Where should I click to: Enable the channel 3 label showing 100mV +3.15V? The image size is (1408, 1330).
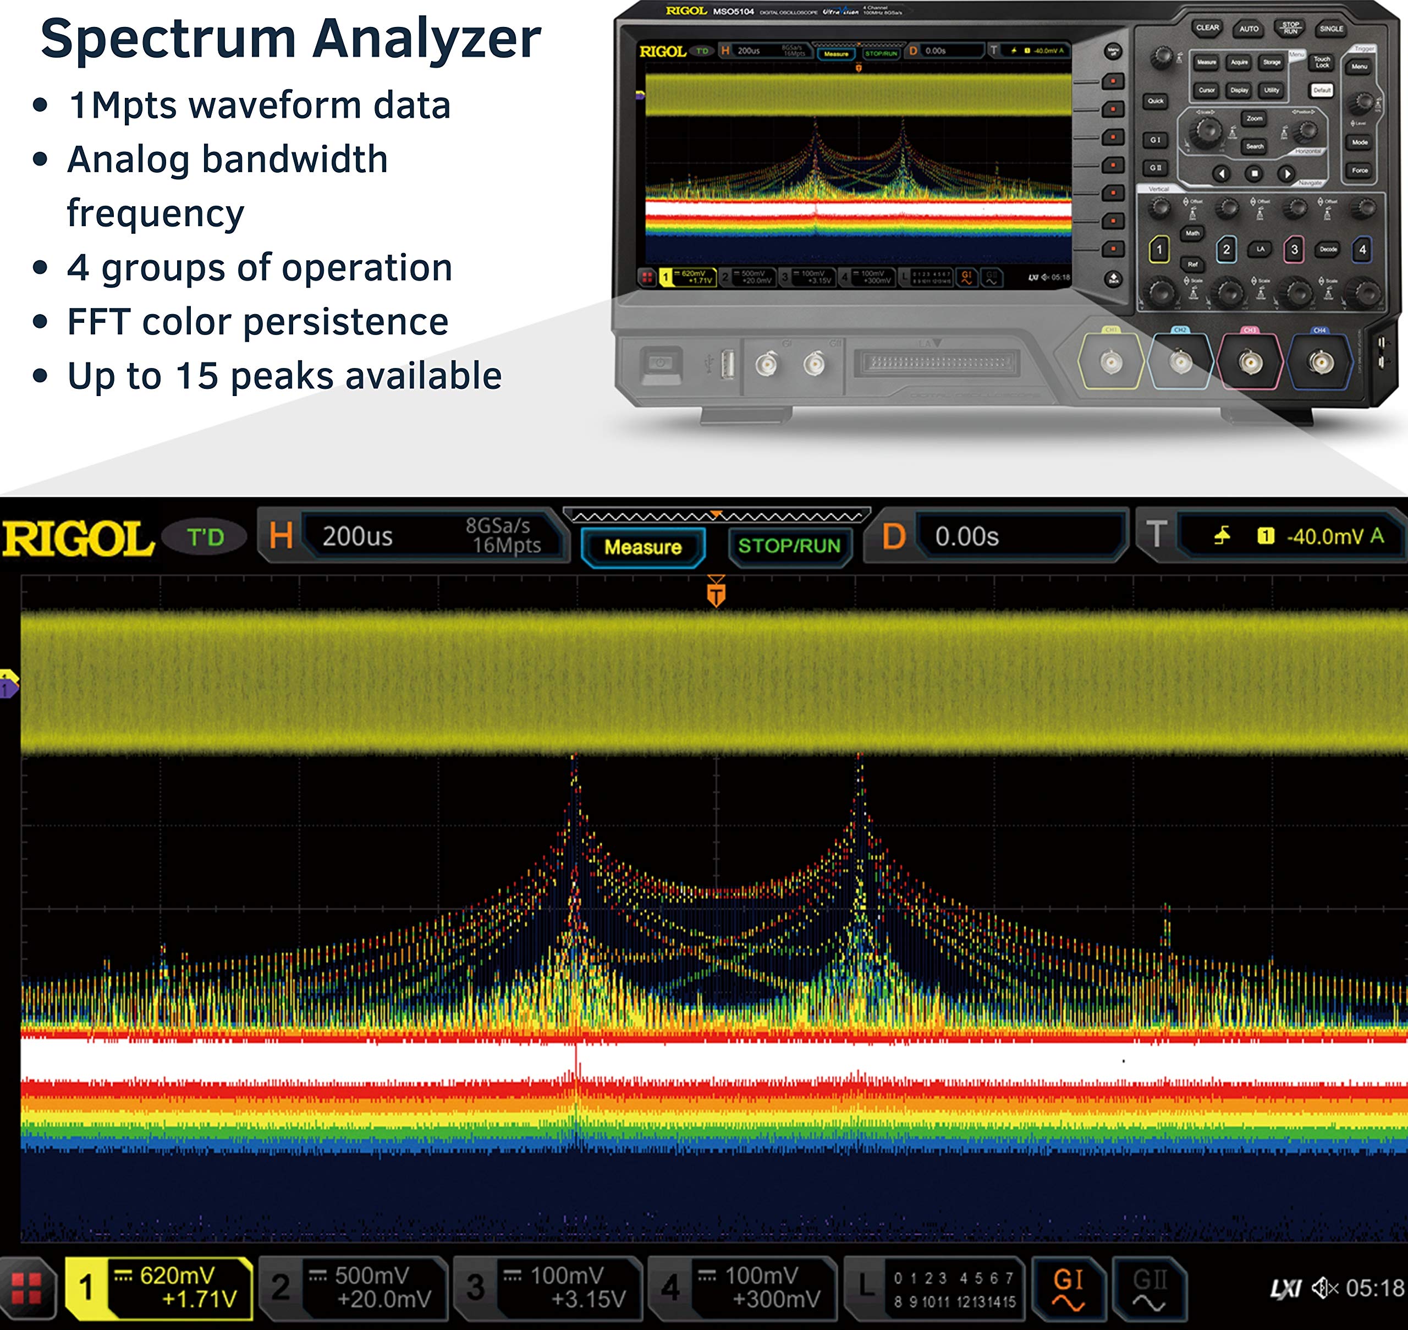pos(547,1288)
